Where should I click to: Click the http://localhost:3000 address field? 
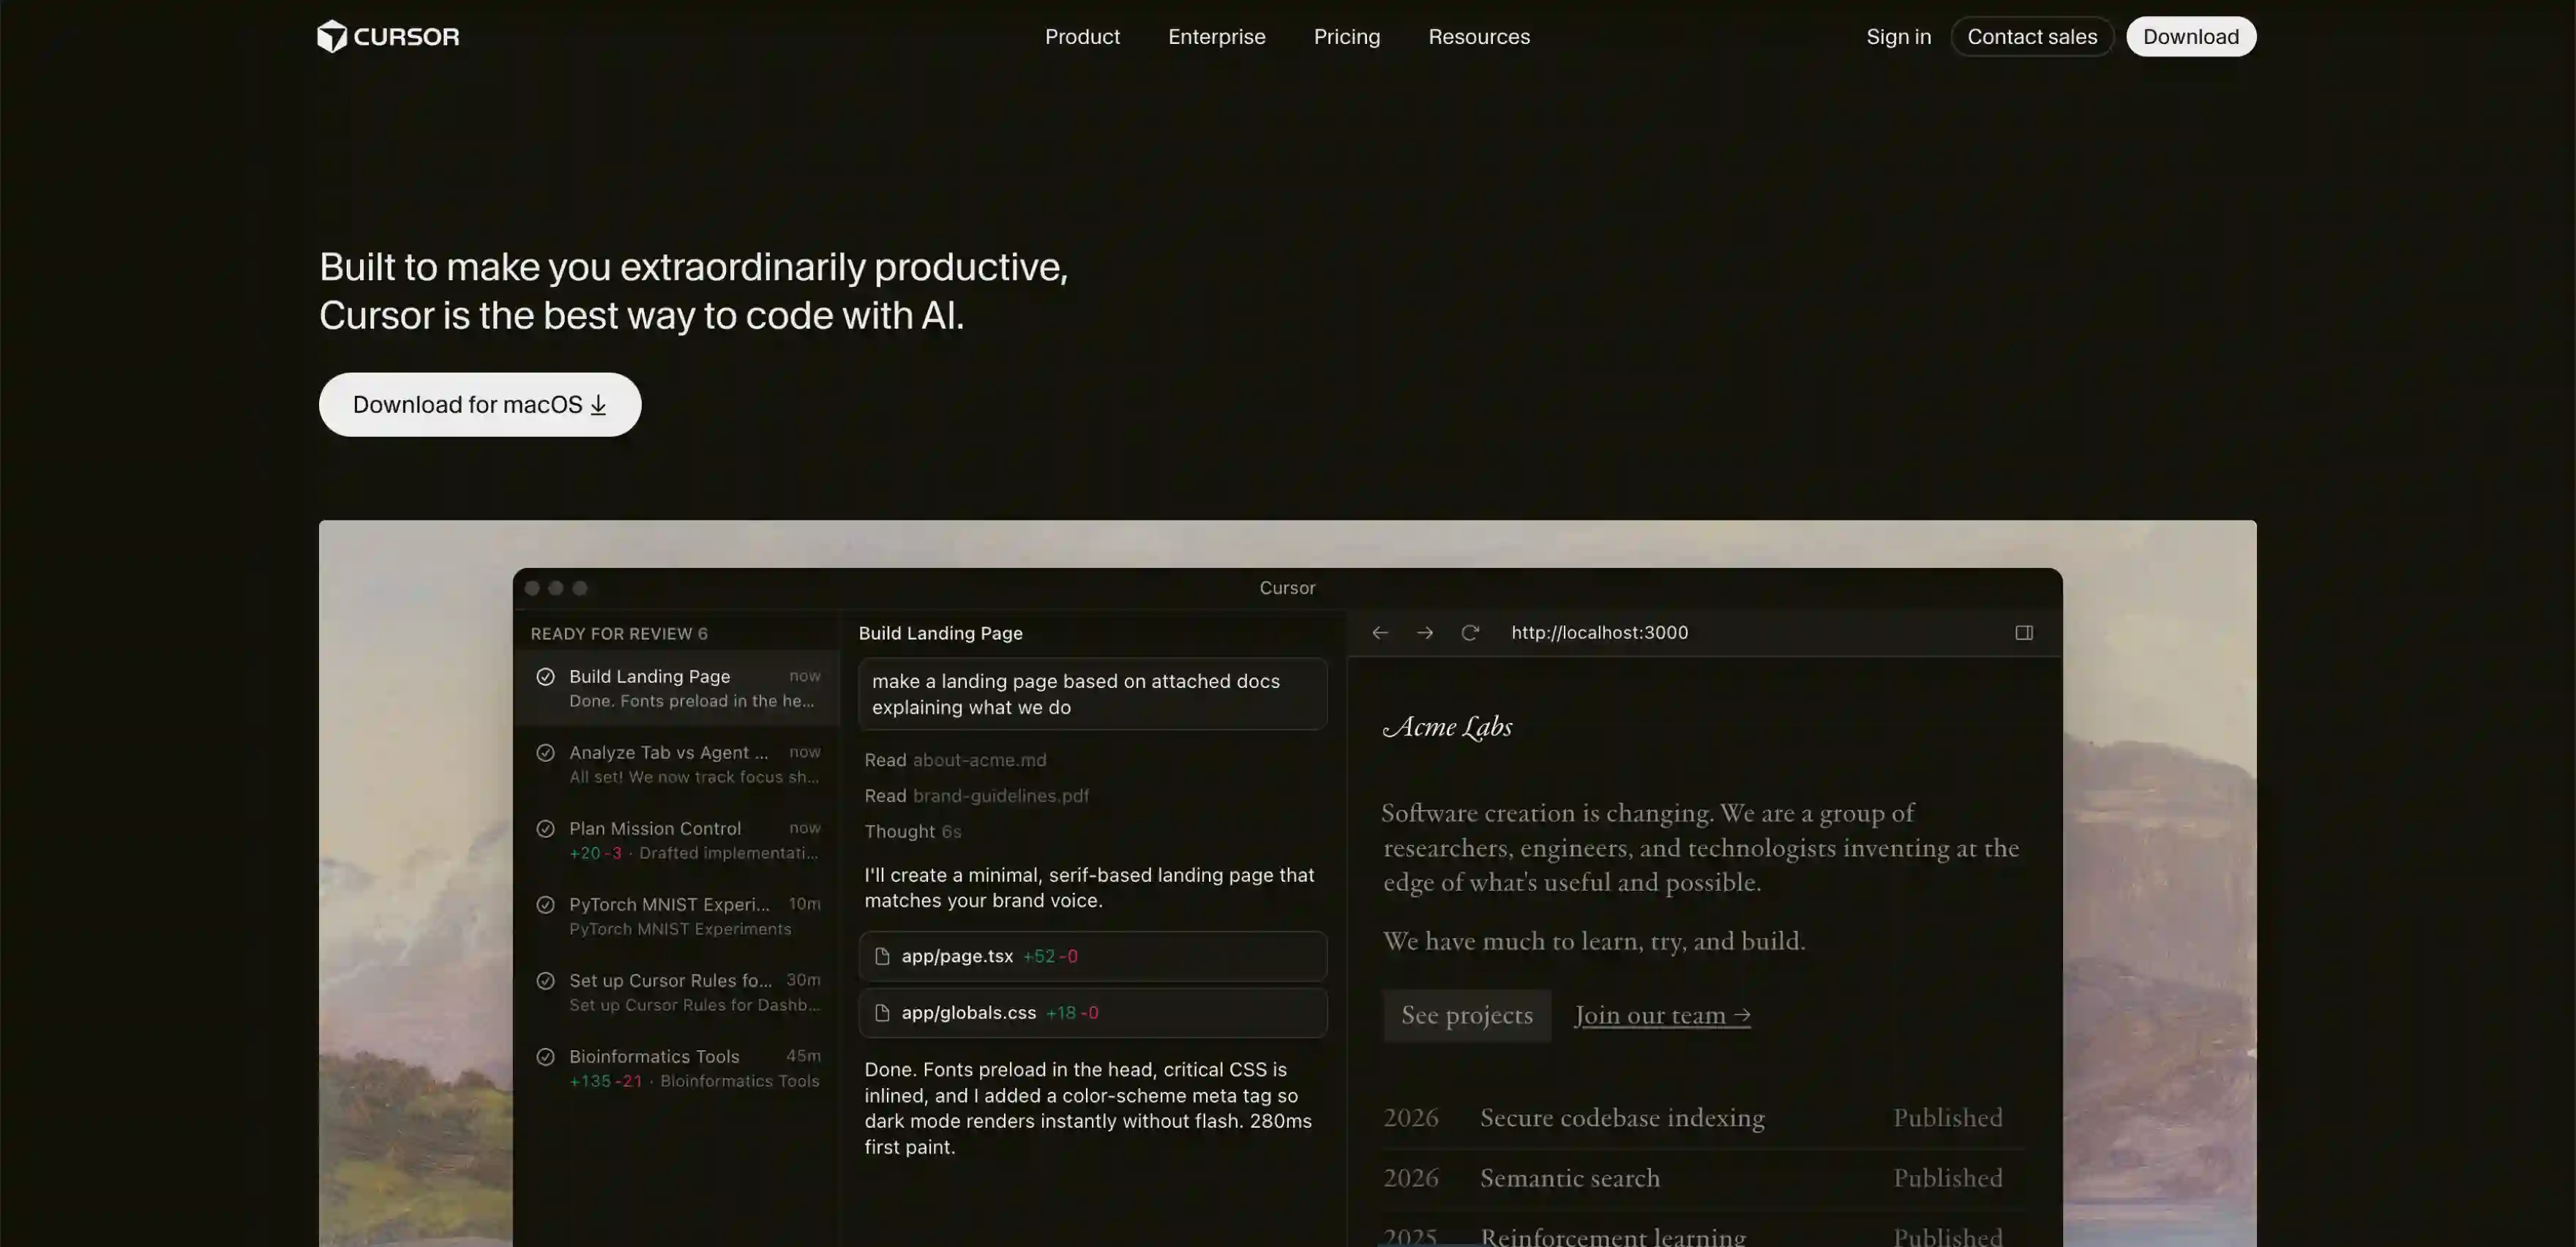tap(1599, 633)
